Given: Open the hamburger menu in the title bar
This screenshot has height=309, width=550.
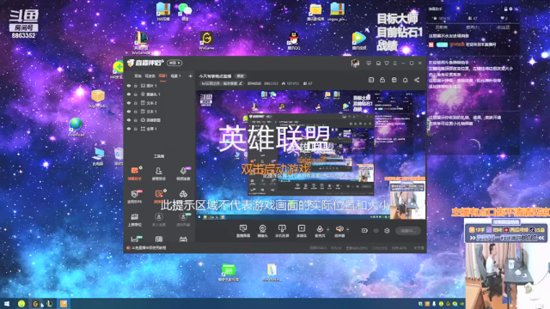Looking at the screenshot, I should point(395,63).
